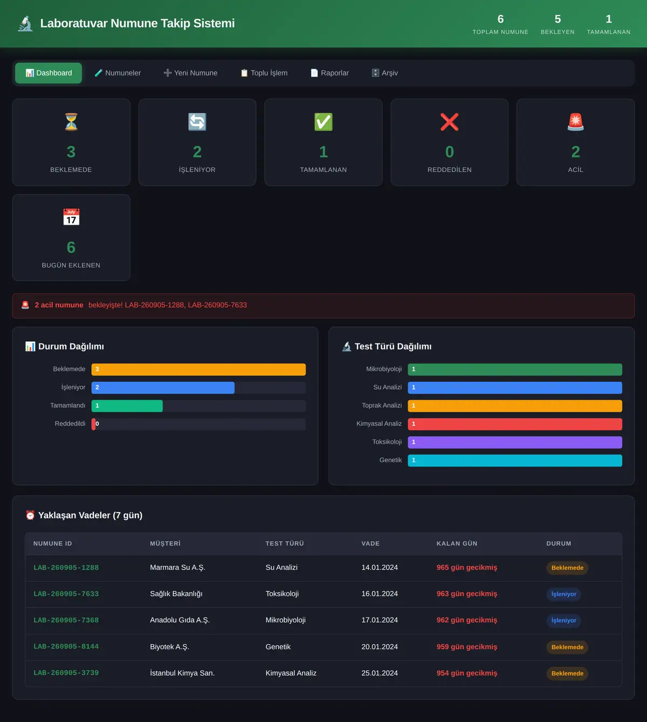Screen dimensions: 647x722
Task: Click the microscope logo icon in header
Action: coord(25,23)
